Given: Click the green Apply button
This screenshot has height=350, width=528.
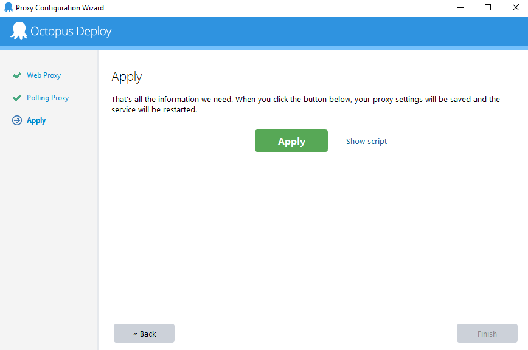Looking at the screenshot, I should coord(291,140).
